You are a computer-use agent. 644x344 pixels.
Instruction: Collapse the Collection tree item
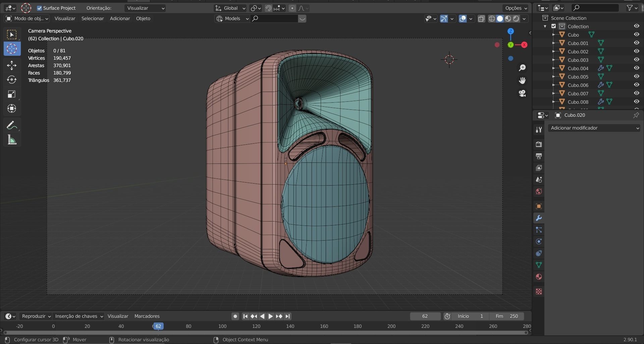pos(545,26)
